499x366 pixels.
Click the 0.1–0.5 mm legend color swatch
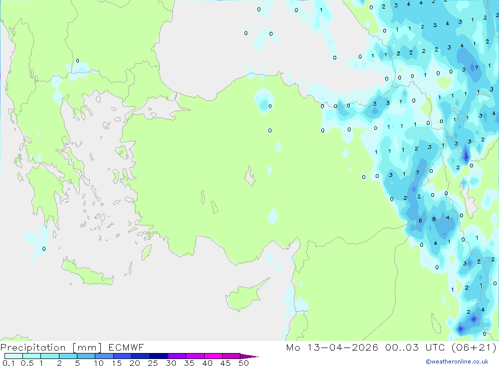click(13, 356)
